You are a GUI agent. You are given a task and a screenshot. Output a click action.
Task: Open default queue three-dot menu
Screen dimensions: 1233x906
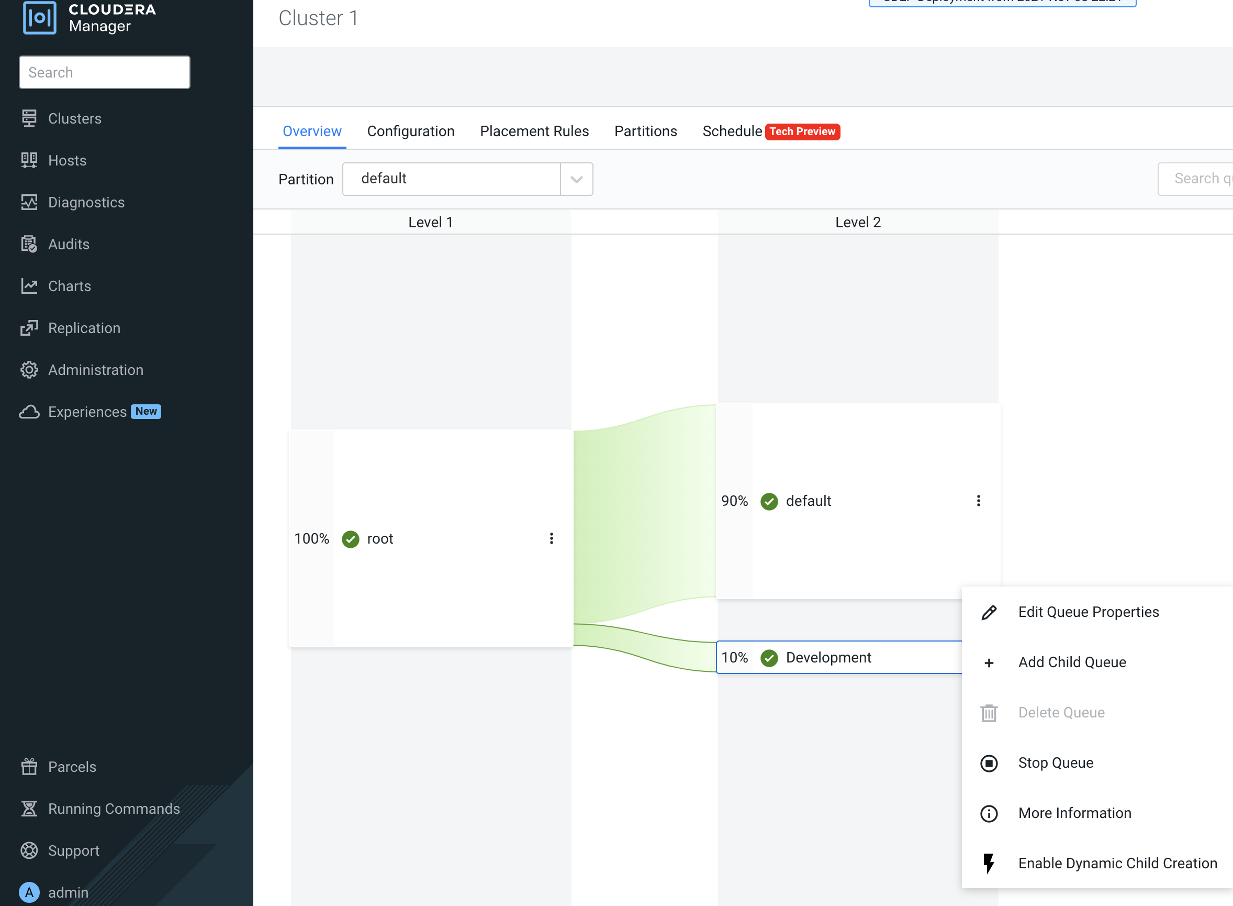click(x=978, y=501)
